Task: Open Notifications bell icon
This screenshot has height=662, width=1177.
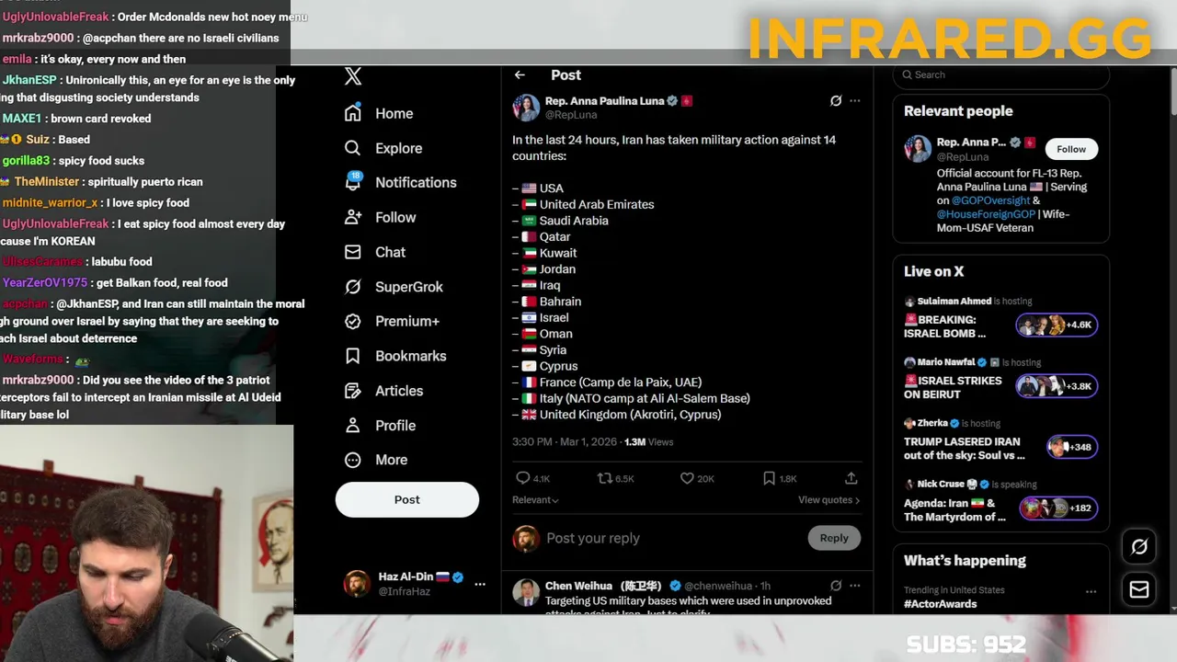Action: [352, 182]
